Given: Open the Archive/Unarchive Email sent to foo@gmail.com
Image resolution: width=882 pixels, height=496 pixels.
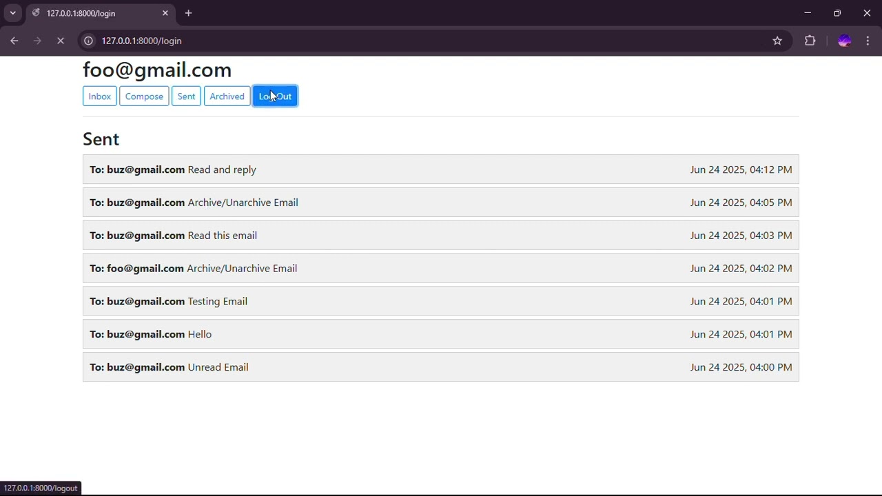Looking at the screenshot, I should click(x=441, y=269).
